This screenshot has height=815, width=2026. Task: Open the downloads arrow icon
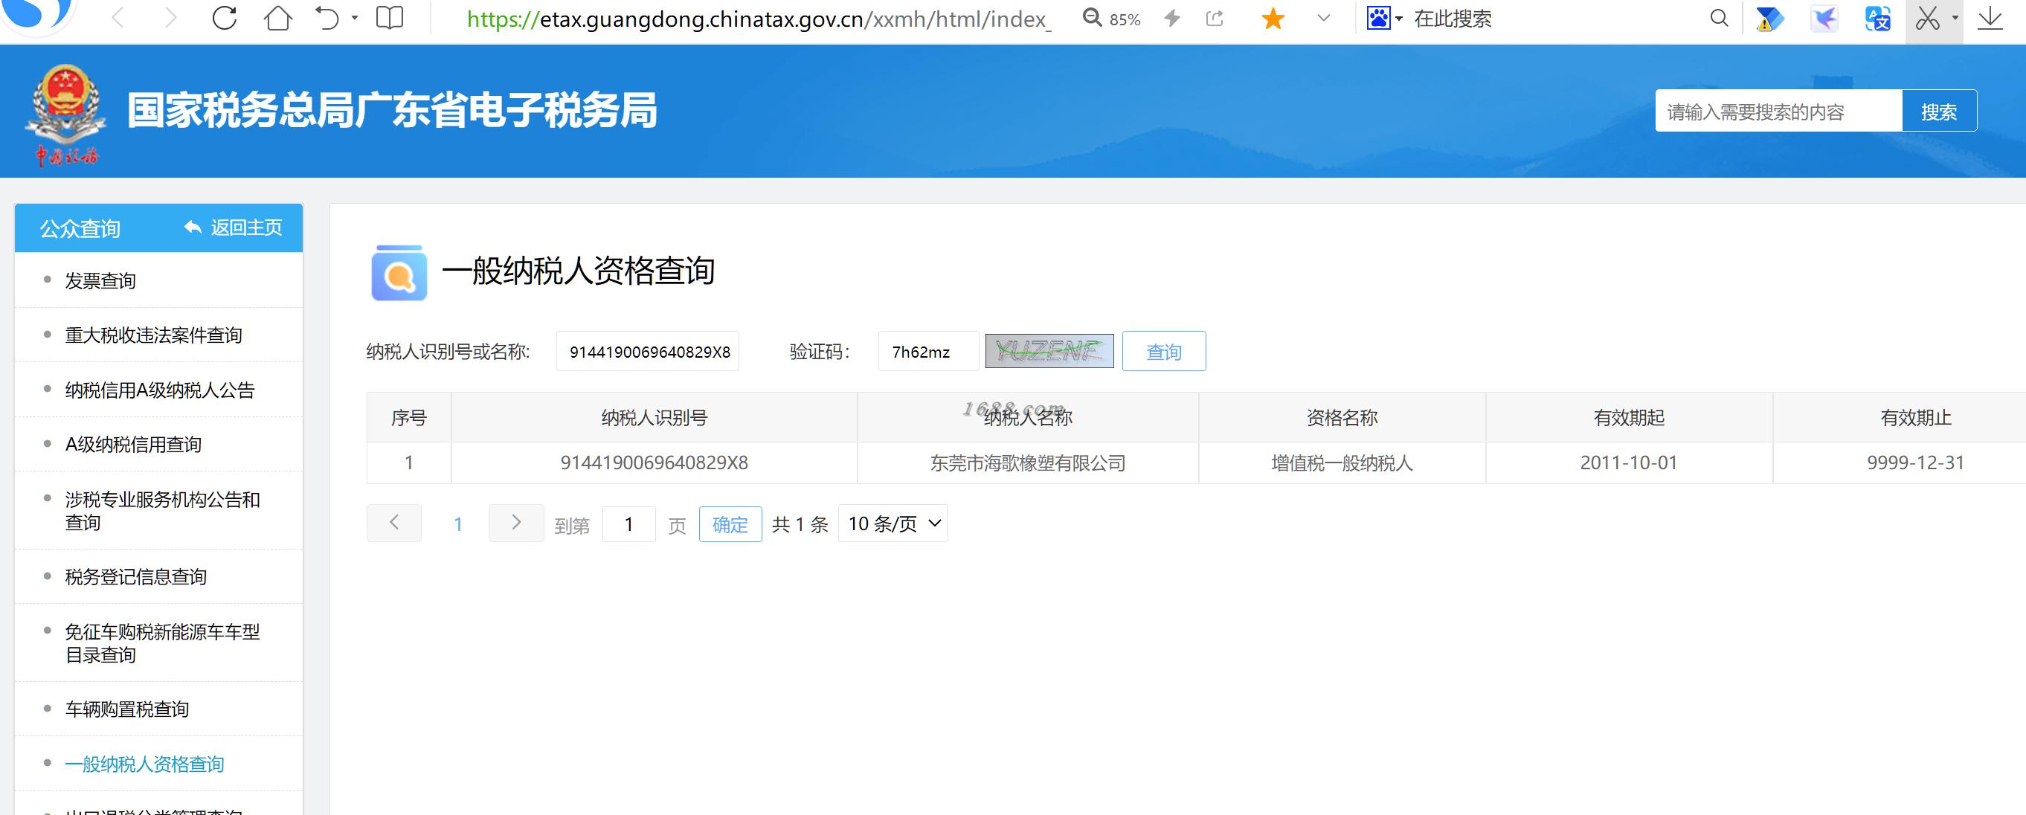tap(1989, 18)
